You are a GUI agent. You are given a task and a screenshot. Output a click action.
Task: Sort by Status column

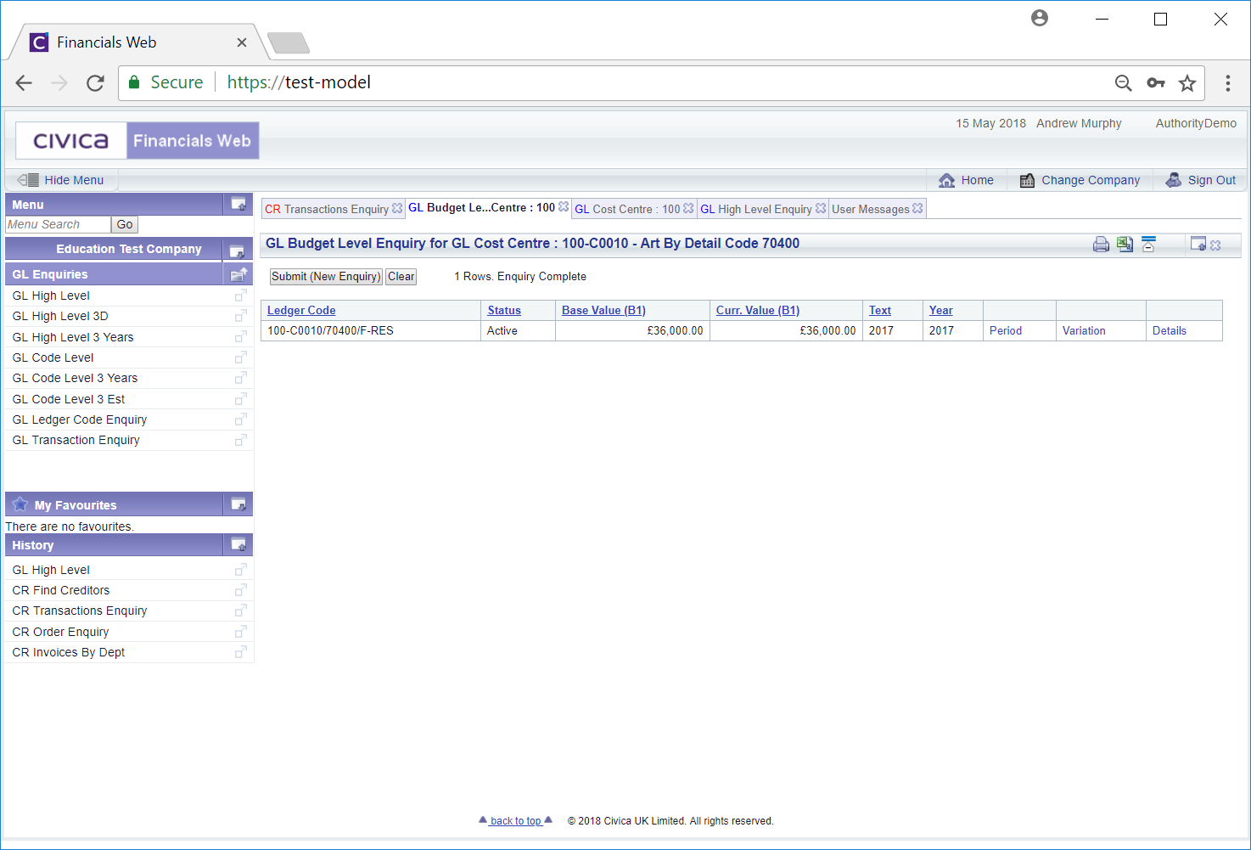point(504,311)
